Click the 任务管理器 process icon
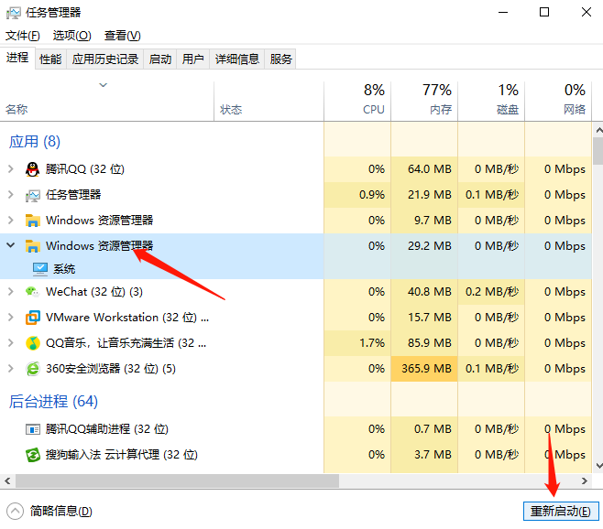The height and width of the screenshot is (529, 603). point(33,195)
